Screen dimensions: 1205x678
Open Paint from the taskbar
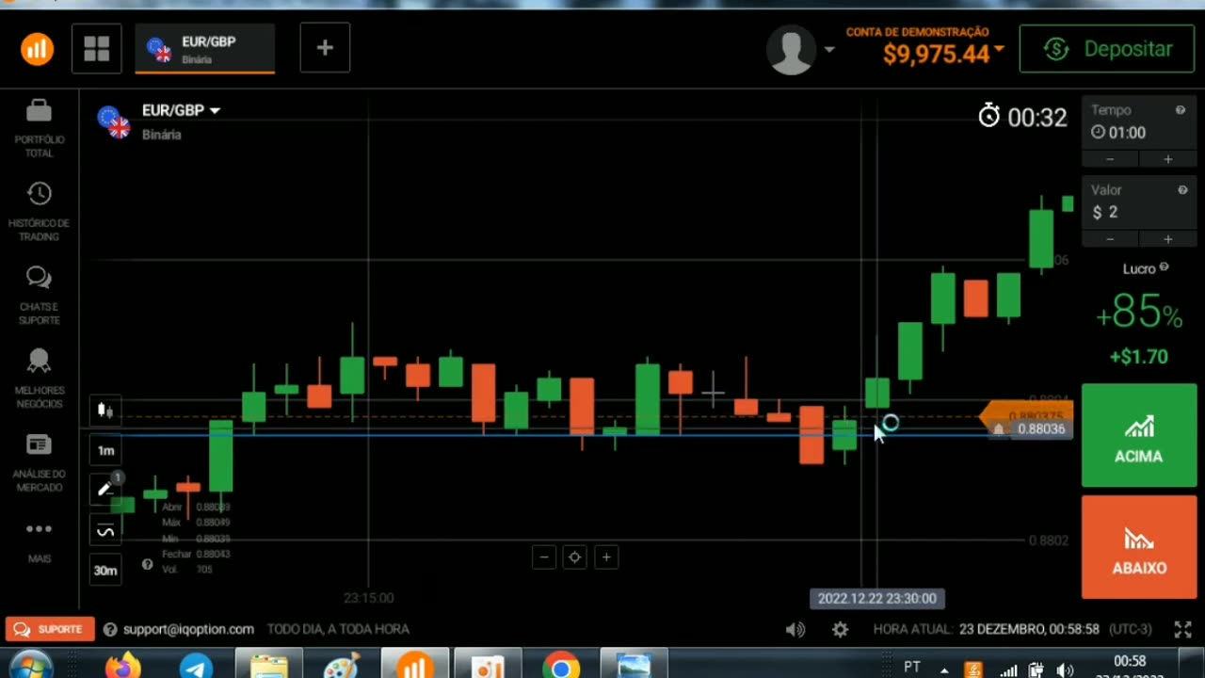(x=341, y=668)
